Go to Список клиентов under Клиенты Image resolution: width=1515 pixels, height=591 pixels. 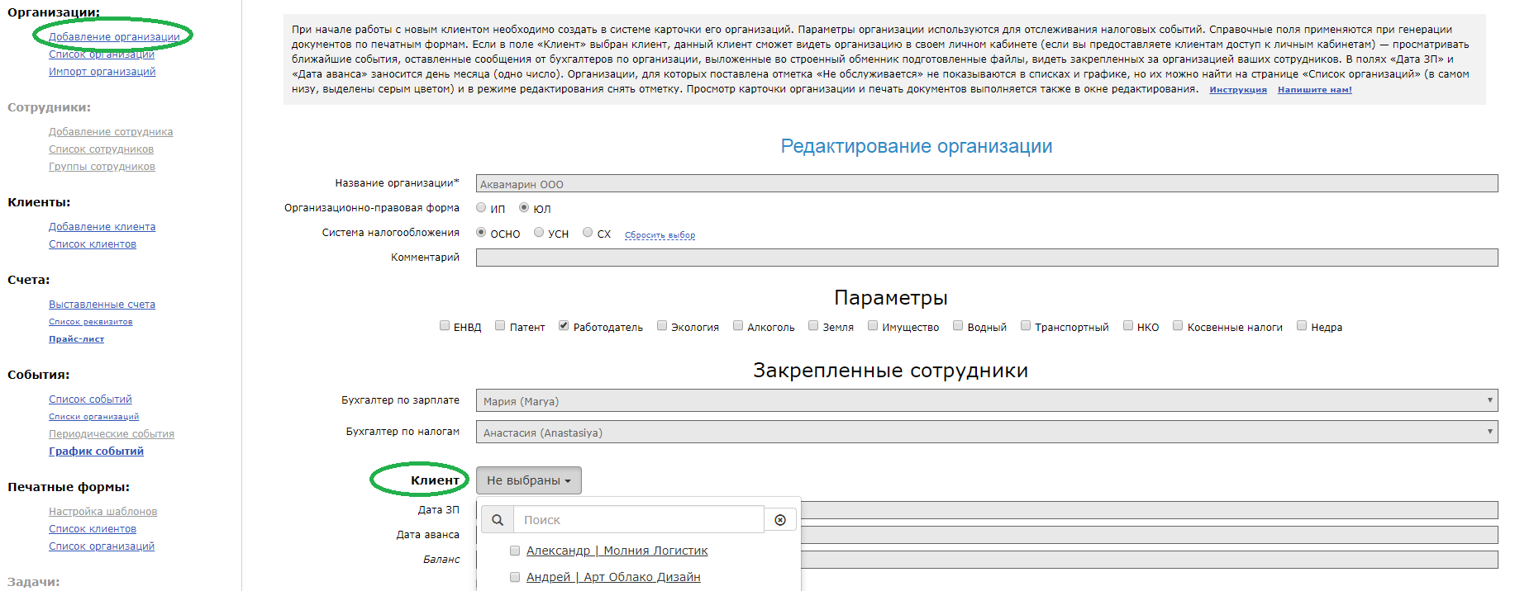(x=93, y=244)
